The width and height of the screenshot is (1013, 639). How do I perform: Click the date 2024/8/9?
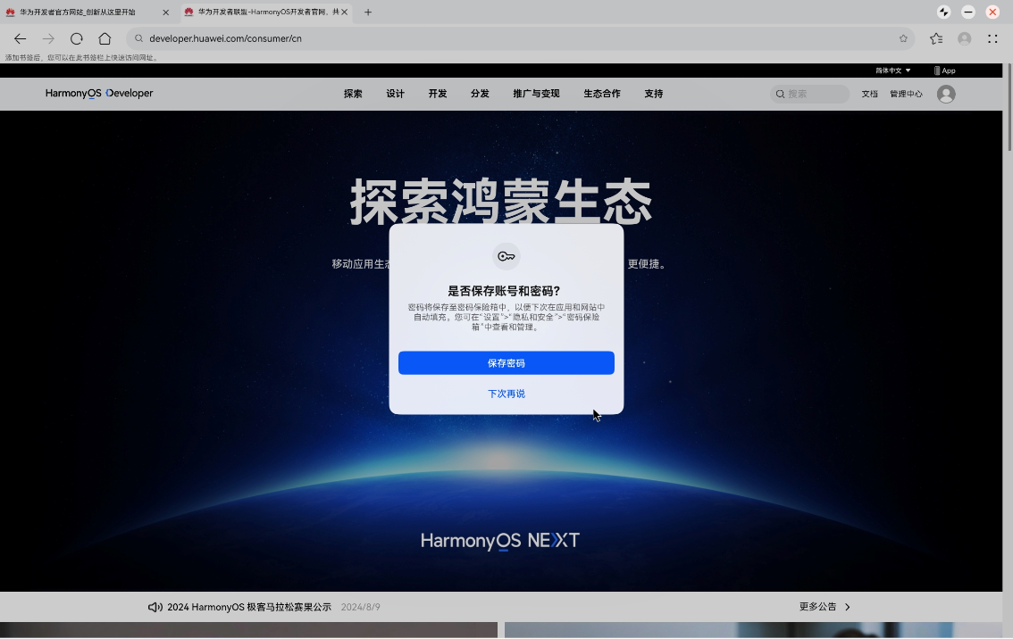click(x=361, y=608)
